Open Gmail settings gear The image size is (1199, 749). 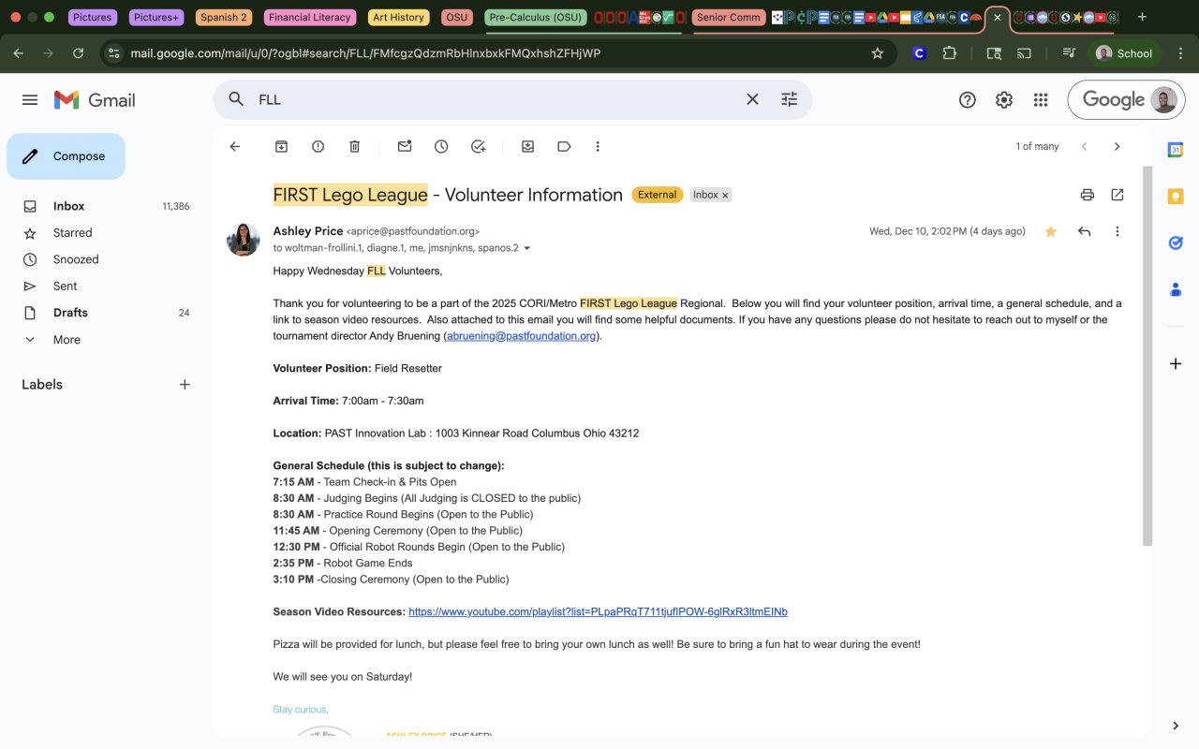tap(1004, 100)
